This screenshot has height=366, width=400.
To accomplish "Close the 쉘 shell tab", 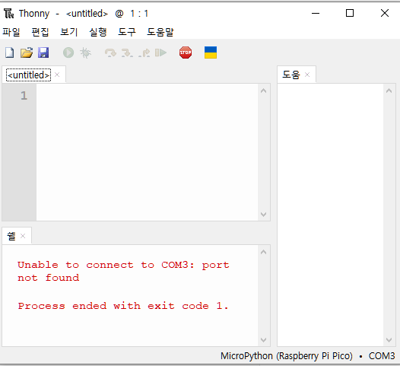I will click(23, 236).
